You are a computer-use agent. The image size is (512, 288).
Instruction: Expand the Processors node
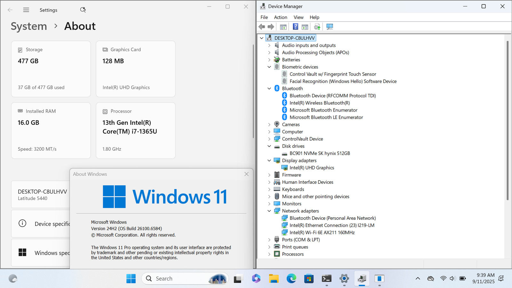click(x=269, y=254)
